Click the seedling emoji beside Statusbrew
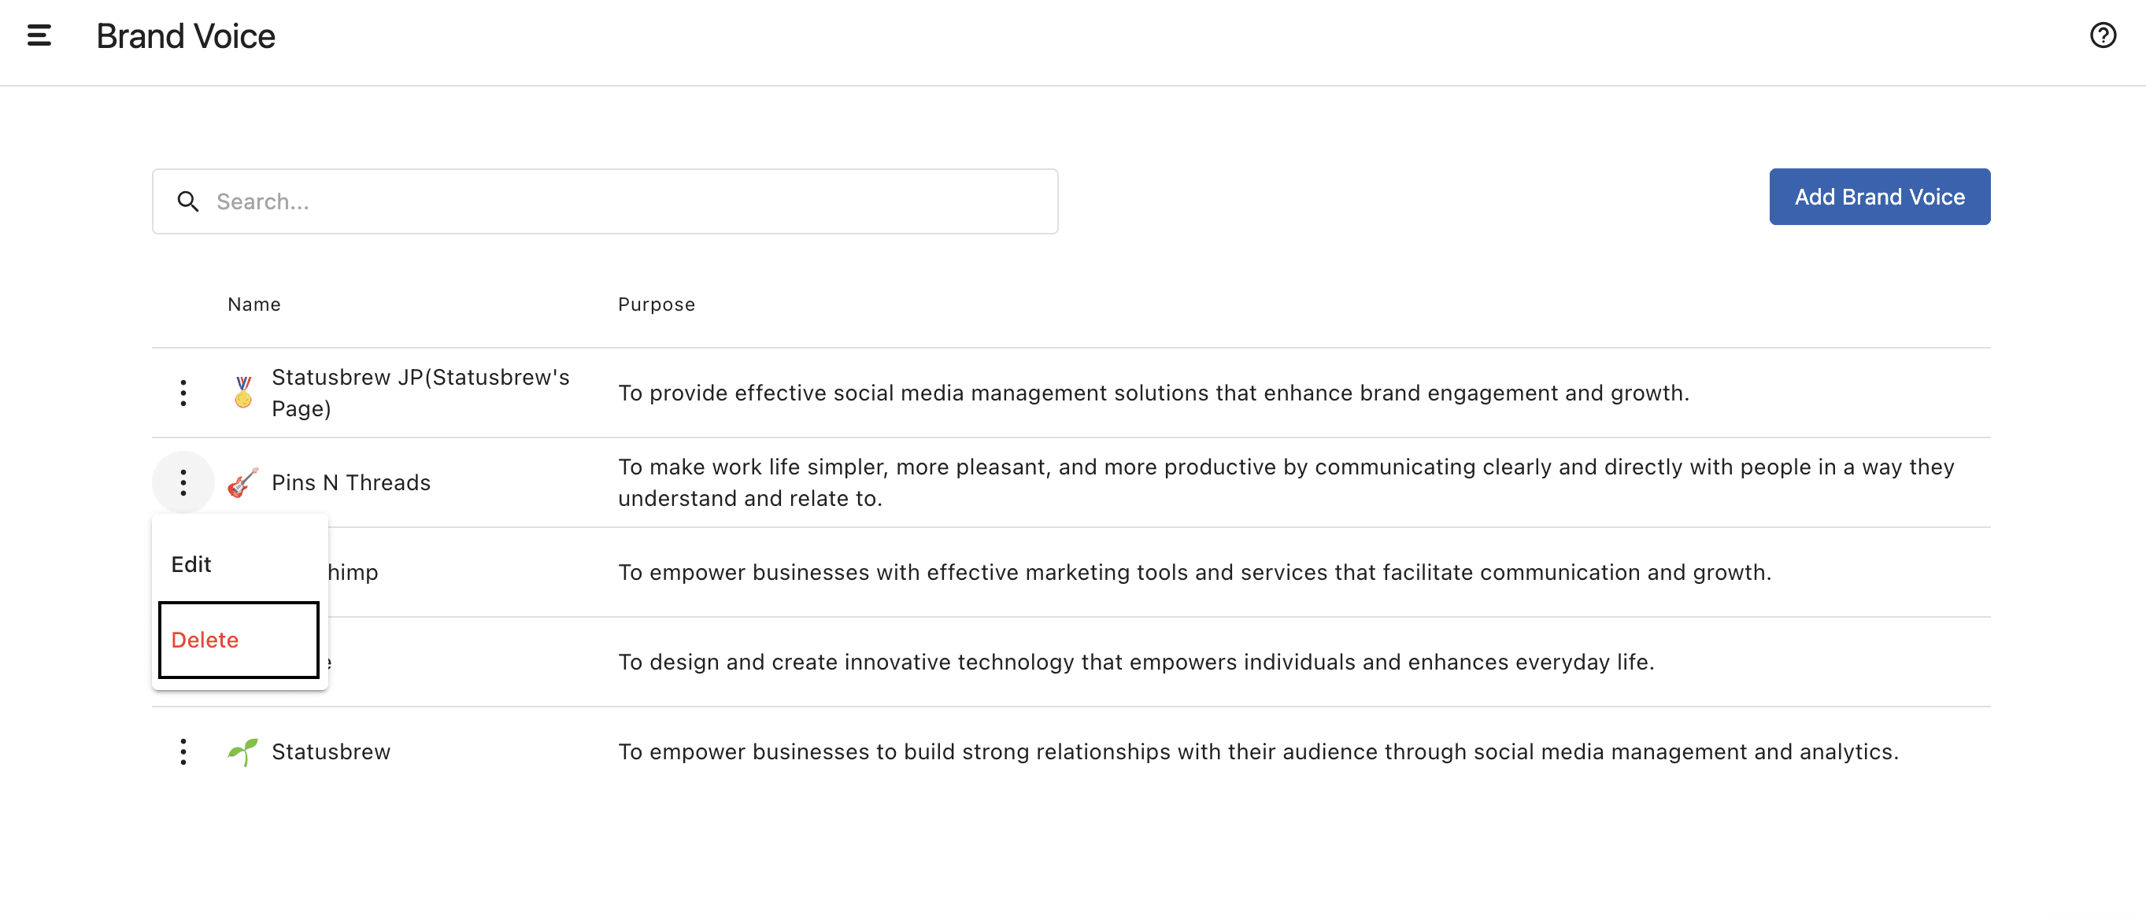 tap(242, 751)
